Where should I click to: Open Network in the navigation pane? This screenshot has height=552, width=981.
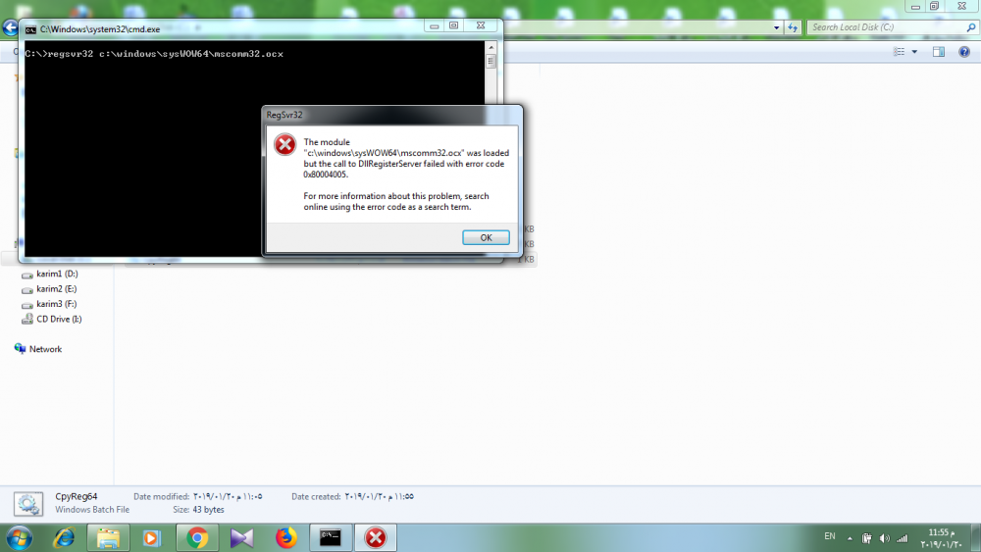pyautogui.click(x=45, y=349)
